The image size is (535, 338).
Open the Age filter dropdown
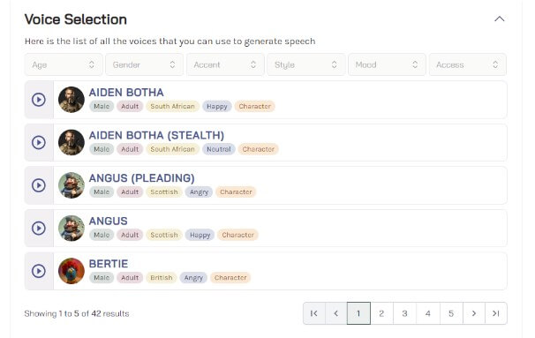(x=64, y=64)
